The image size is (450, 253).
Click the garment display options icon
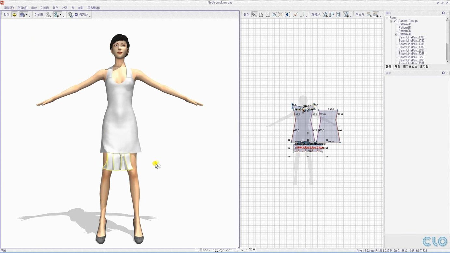(x=22, y=15)
